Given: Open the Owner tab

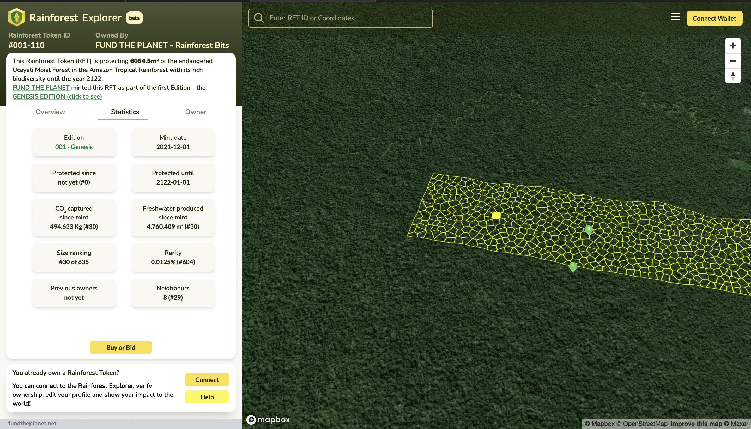Looking at the screenshot, I should point(196,112).
